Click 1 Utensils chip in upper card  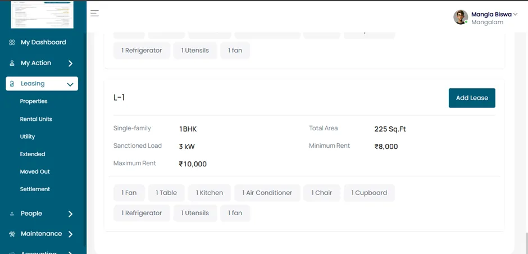(x=195, y=51)
